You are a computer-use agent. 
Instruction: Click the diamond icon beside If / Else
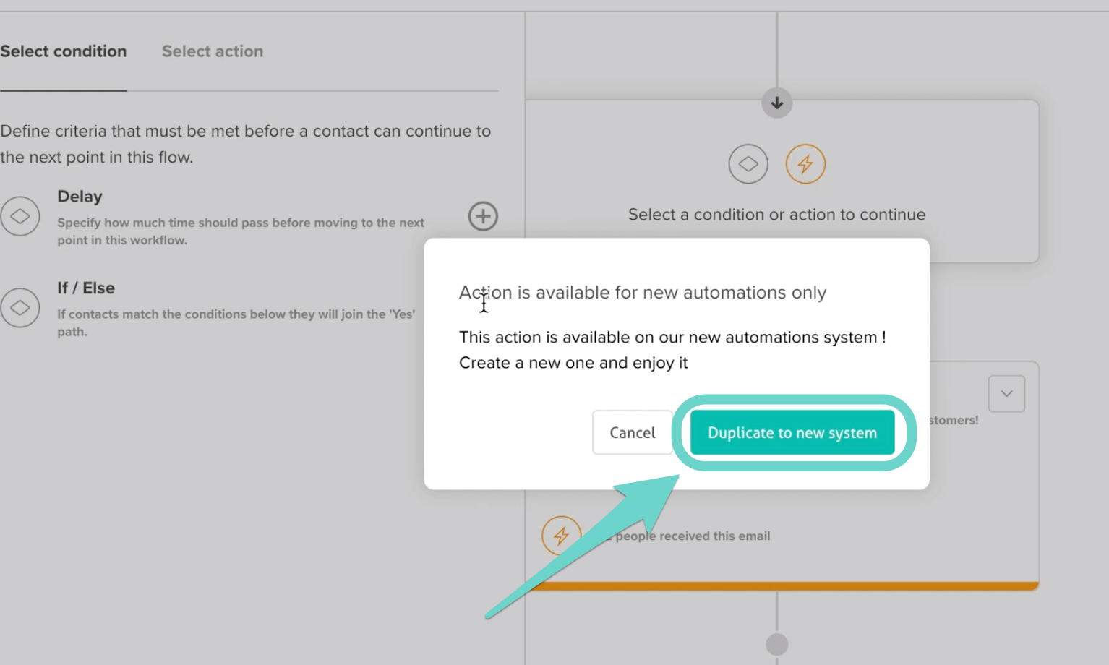(20, 308)
